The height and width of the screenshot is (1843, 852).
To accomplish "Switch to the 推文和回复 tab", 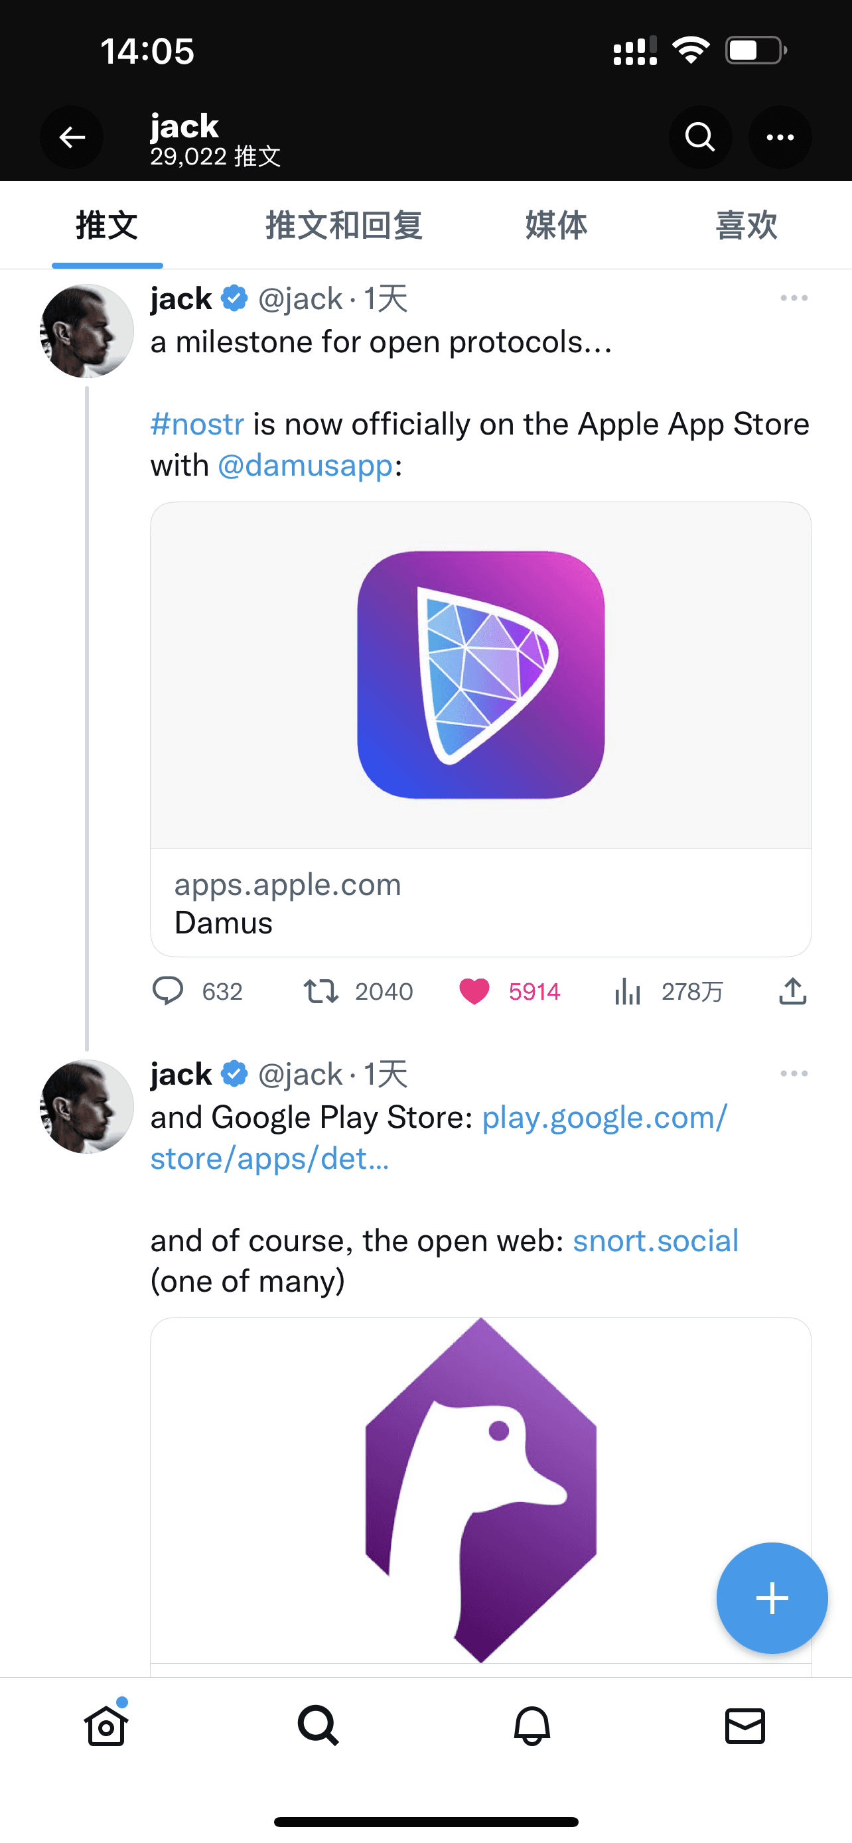I will [x=344, y=226].
